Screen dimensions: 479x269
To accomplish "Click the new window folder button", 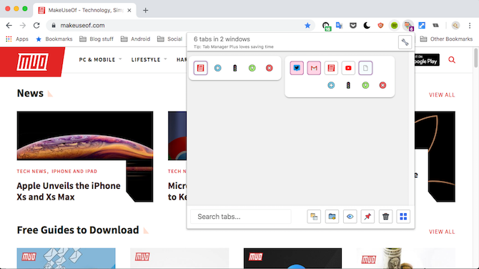I will click(332, 217).
